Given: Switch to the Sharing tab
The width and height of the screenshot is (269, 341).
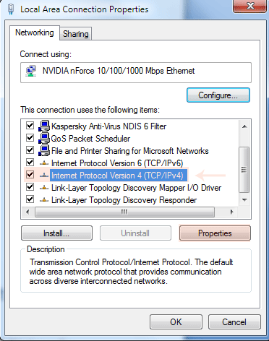Looking at the screenshot, I should click(76, 34).
